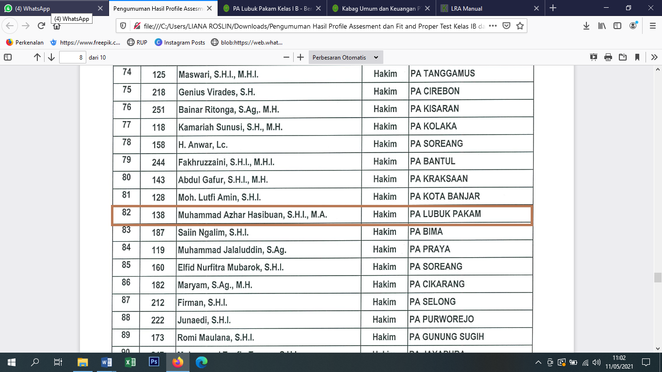The width and height of the screenshot is (662, 372).
Task: Expand the PDF viewer tools menu
Action: (x=654, y=57)
